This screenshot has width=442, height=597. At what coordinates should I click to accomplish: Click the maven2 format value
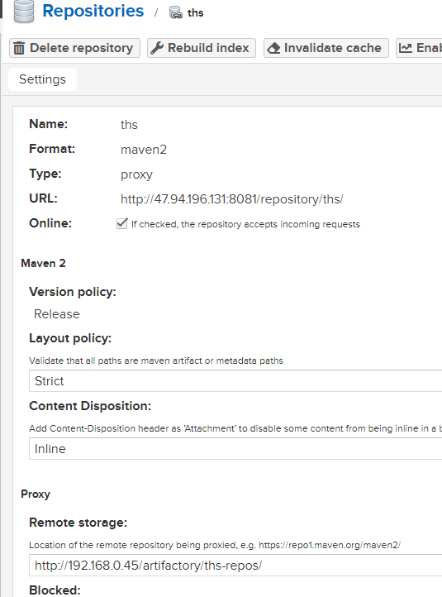coord(144,150)
